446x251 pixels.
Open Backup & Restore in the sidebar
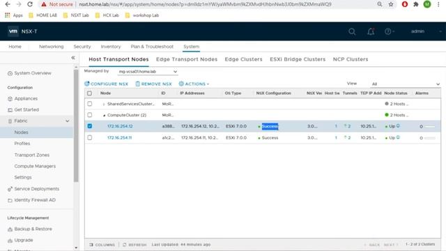(x=30, y=229)
